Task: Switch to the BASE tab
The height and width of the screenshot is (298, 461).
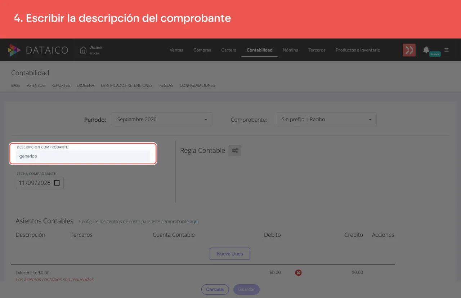Action: (x=16, y=85)
